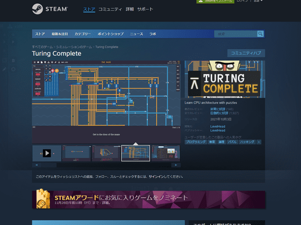Open the language dropdown in top bar
Image resolution: width=301 pixels, height=225 pixels.
(258, 1)
